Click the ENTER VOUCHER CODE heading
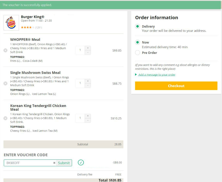This screenshot has width=222, height=182. click(26, 155)
